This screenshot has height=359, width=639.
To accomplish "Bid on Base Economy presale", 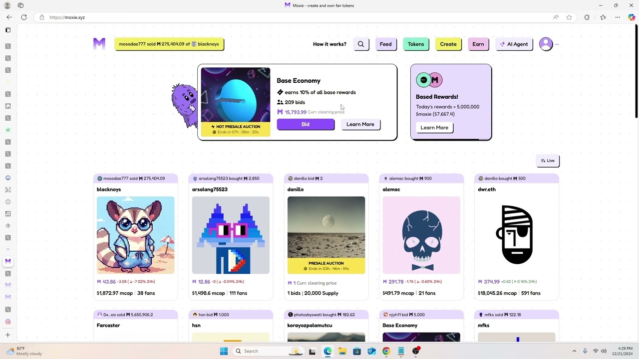I will coord(306,124).
